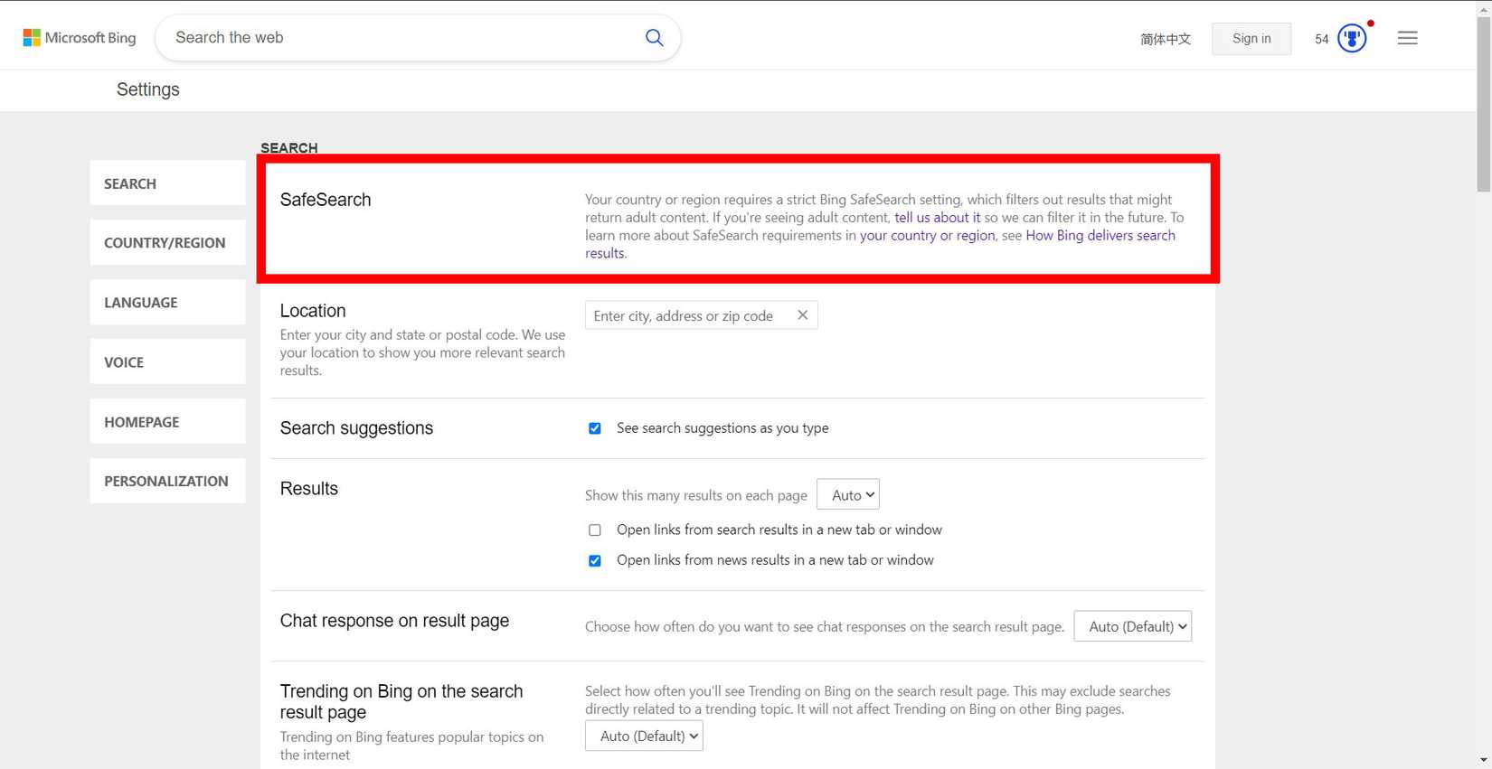Disable open news results in new tab
Viewport: 1492px width, 769px height.
click(595, 561)
